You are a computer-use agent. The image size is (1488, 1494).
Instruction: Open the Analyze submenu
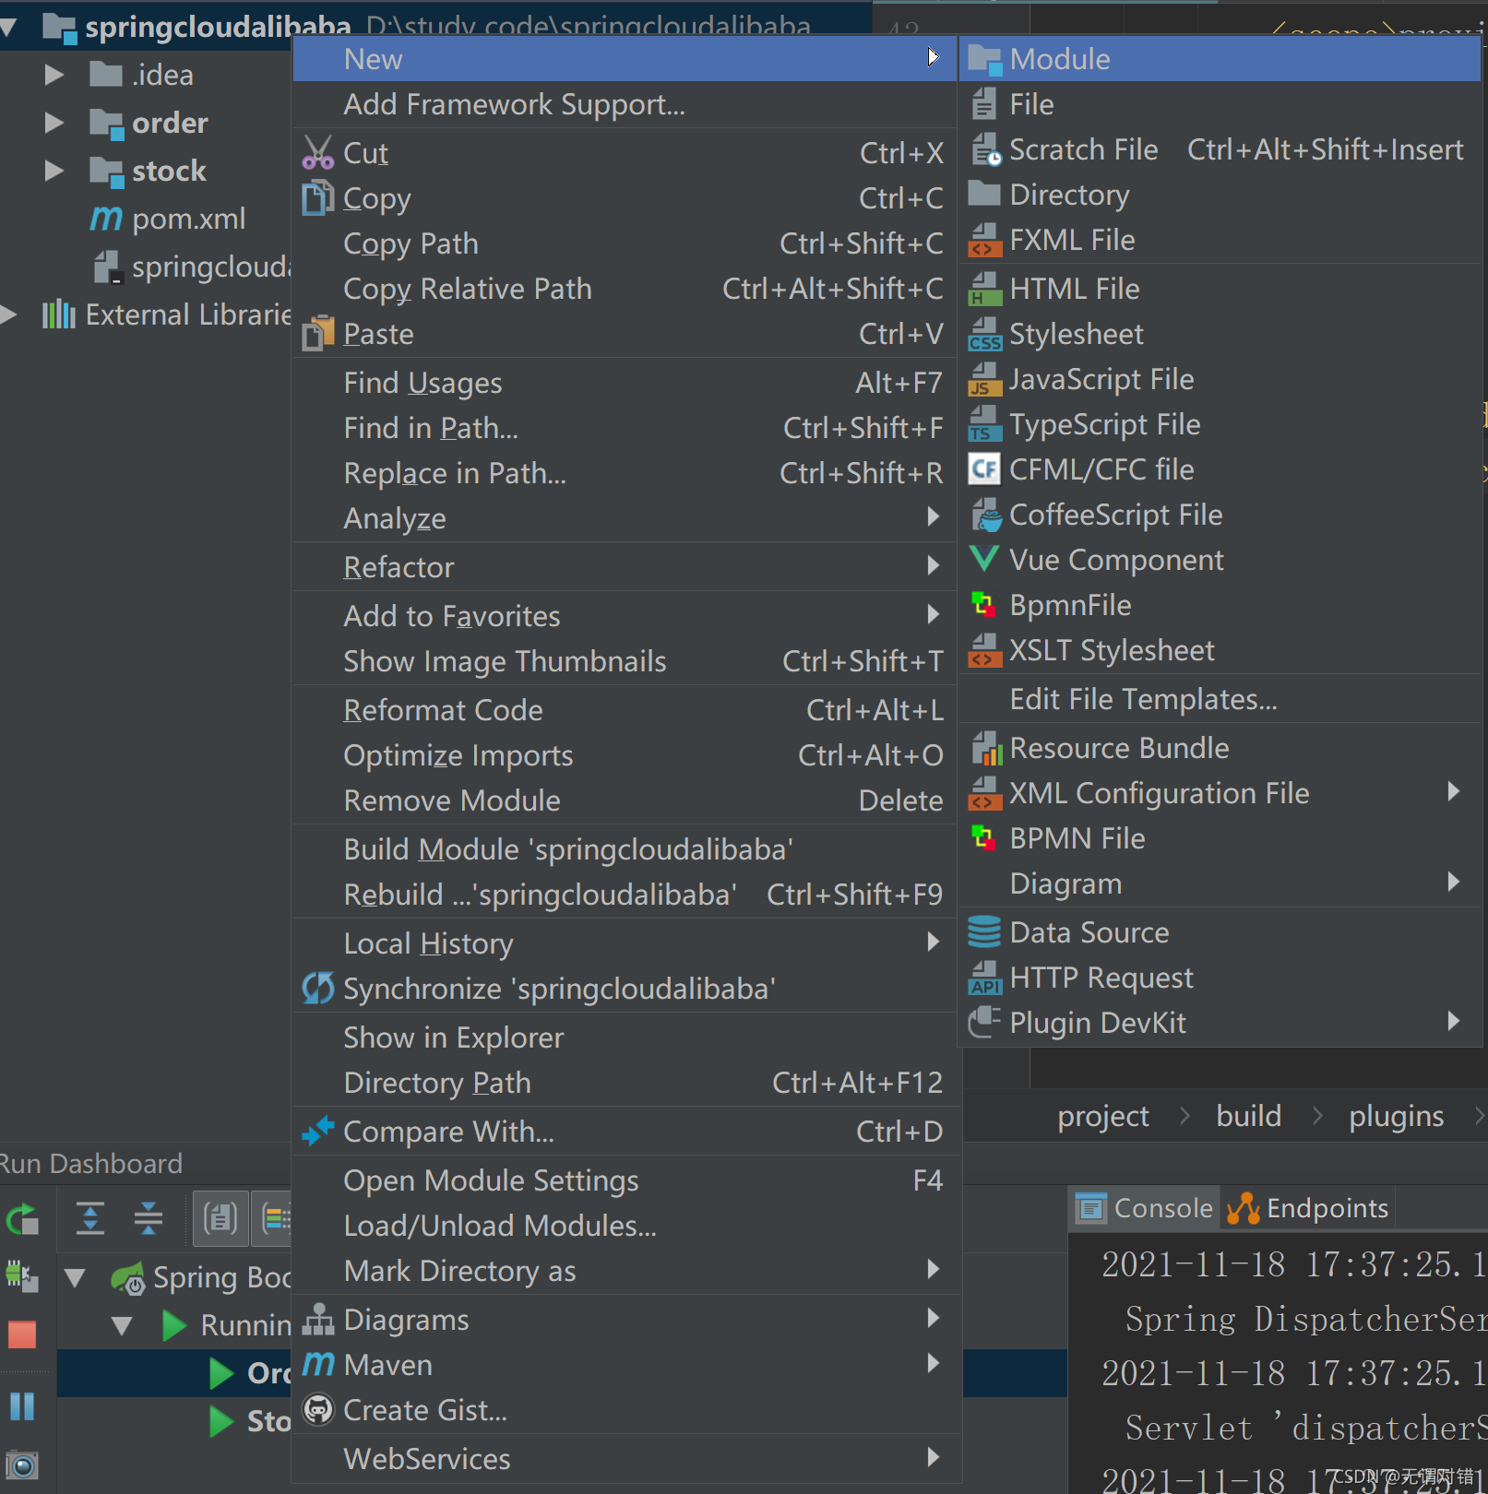(624, 518)
